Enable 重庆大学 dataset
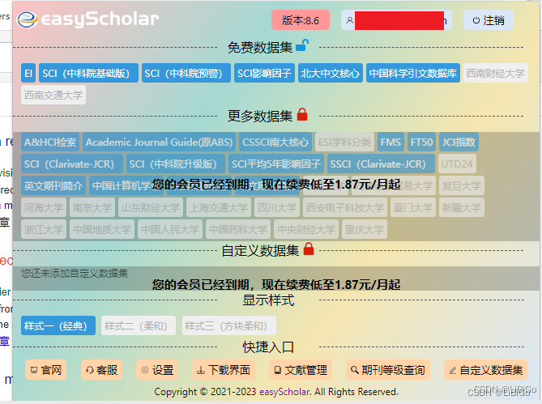Screen dimensions: 542x404 click(x=365, y=229)
